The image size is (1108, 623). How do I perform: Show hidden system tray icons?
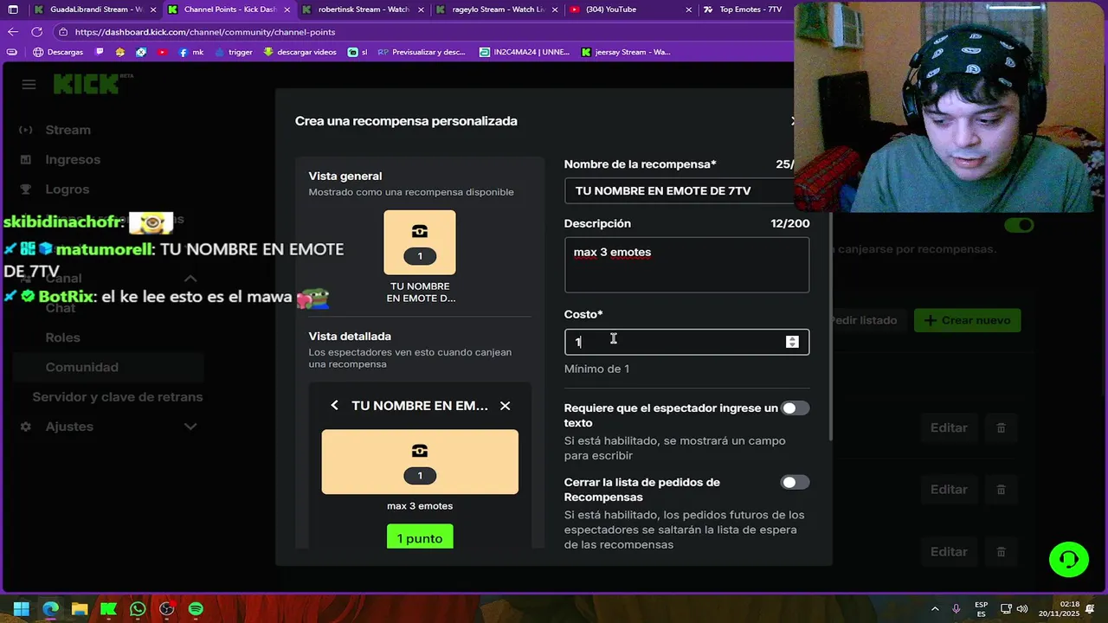[x=935, y=609]
